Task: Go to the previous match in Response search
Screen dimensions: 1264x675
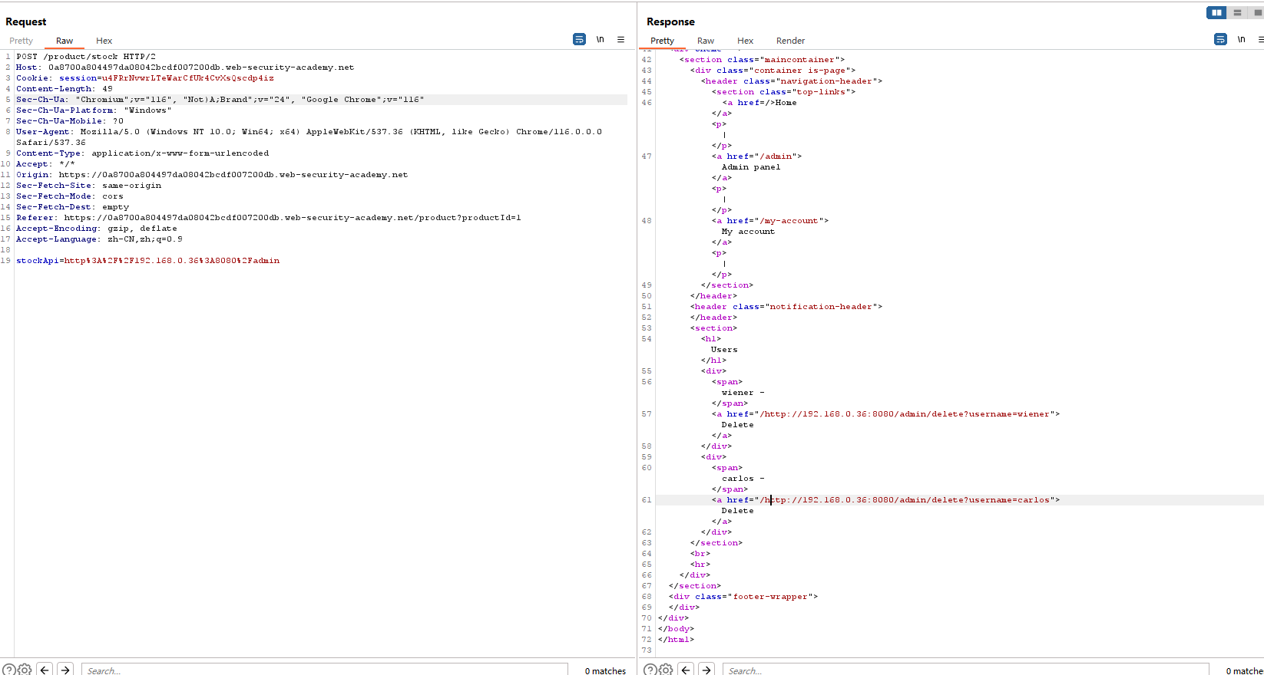Action: pos(686,670)
